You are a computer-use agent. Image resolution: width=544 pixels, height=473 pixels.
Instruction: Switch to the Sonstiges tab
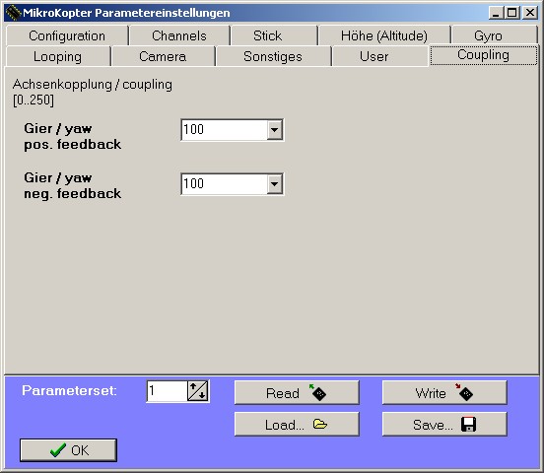tap(273, 56)
